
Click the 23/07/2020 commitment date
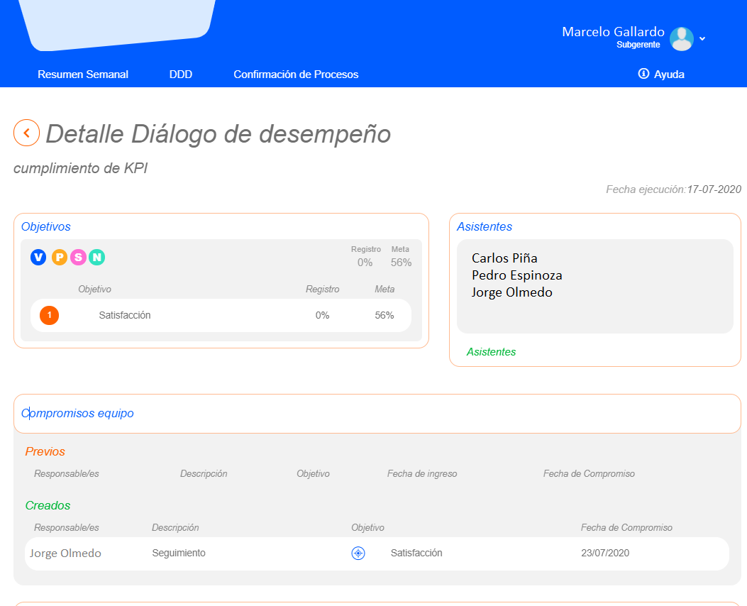point(605,553)
